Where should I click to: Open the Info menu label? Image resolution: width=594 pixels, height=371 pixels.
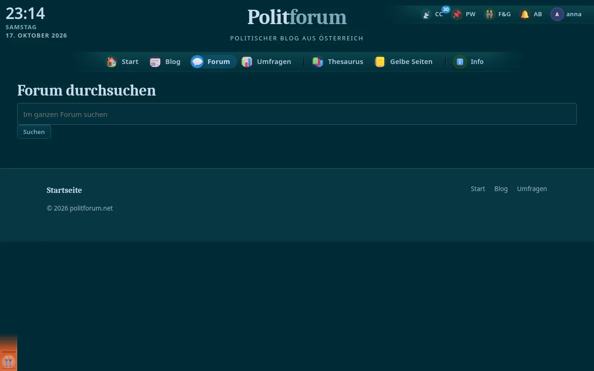click(x=477, y=62)
